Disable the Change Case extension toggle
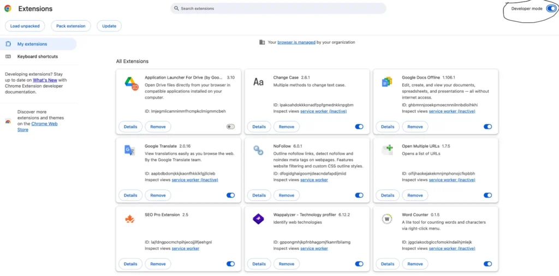Image resolution: width=559 pixels, height=276 pixels. (359, 127)
